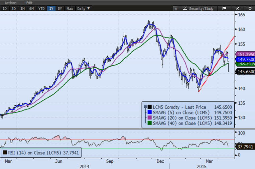This screenshot has height=169, width=255.
Task: Switch to the 6M time range
Action: point(31,8)
